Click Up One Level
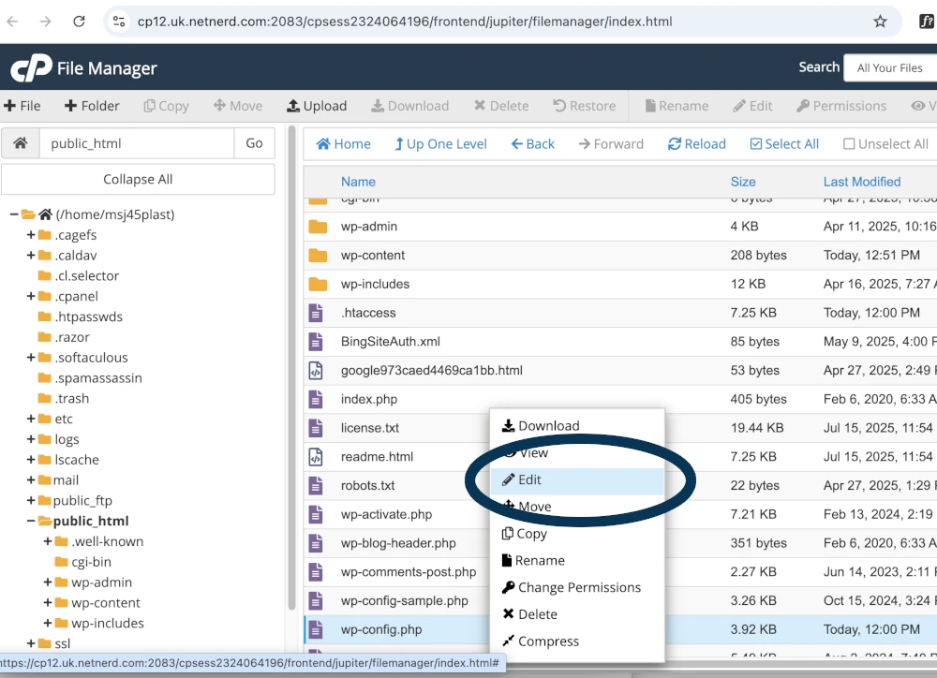The width and height of the screenshot is (937, 678). [x=441, y=144]
